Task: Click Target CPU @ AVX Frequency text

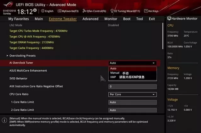Action: click(35, 36)
